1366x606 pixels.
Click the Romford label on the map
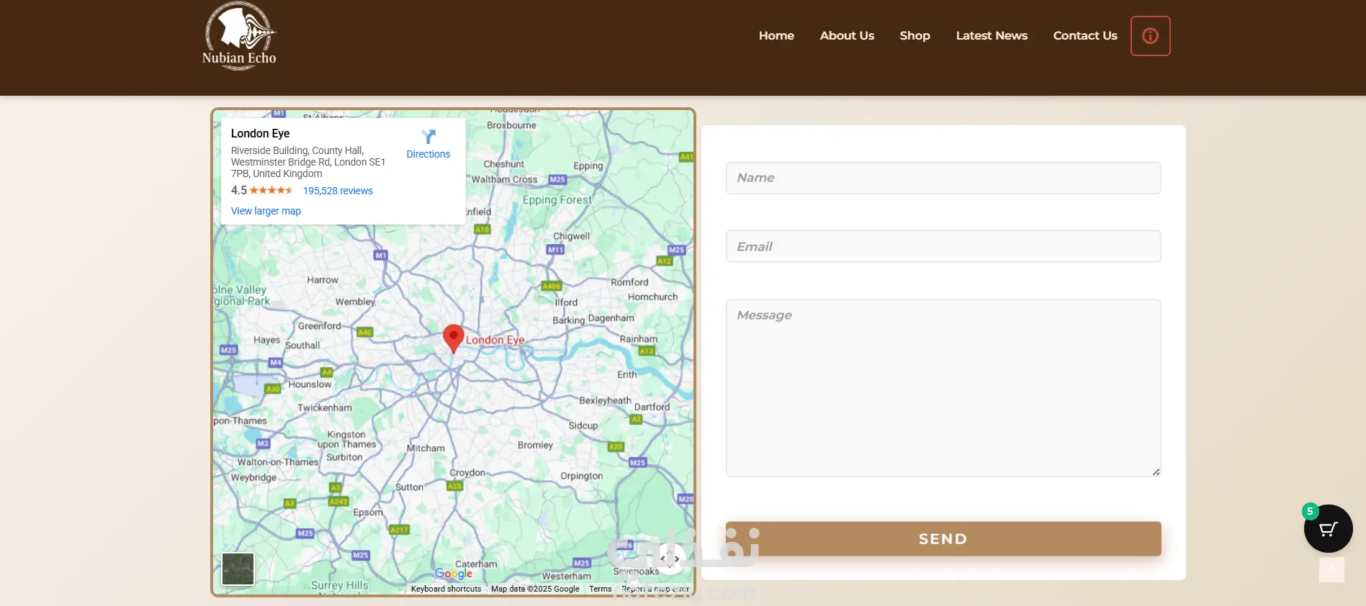coord(629,282)
